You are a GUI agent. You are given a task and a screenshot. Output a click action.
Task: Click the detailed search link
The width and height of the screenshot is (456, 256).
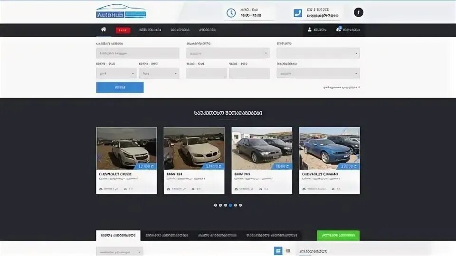click(x=341, y=87)
